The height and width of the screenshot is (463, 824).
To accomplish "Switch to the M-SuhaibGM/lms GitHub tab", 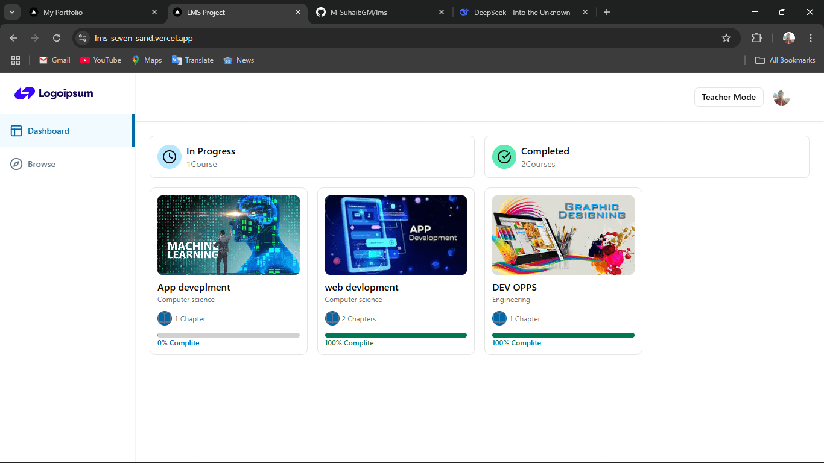I will pyautogui.click(x=381, y=12).
